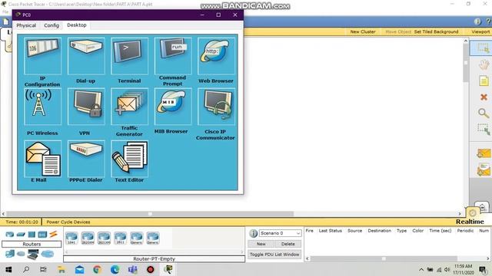Open Google Chrome from taskbar

(98, 269)
